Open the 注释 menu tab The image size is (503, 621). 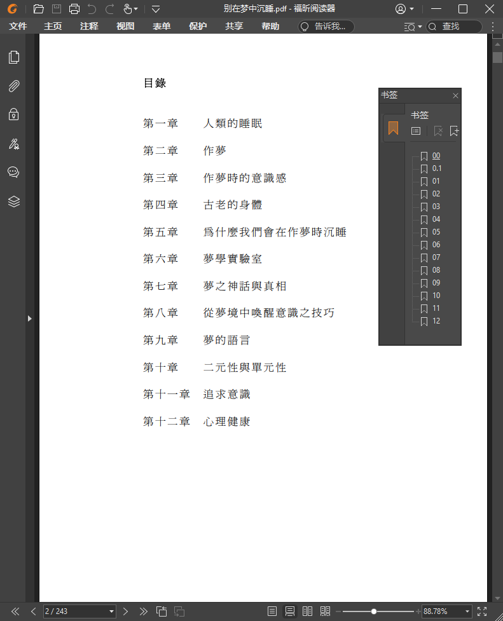(x=89, y=27)
